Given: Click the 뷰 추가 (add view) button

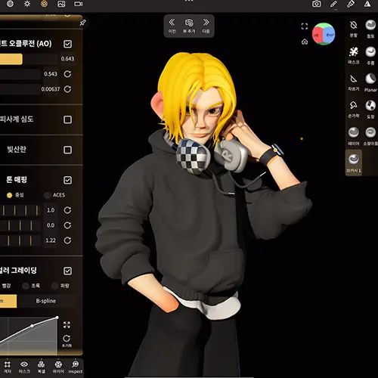Looking at the screenshot, I should click(189, 26).
